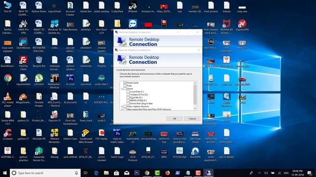Open File Explorer from the taskbar

106,173
